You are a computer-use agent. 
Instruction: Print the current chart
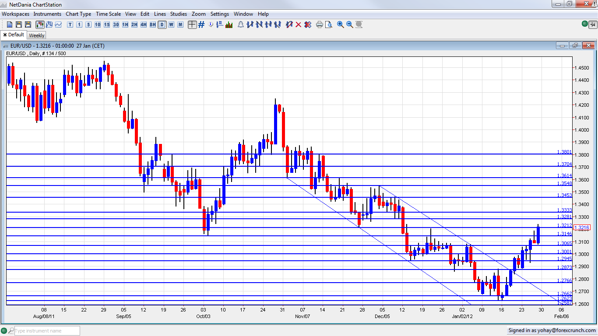(x=320, y=24)
